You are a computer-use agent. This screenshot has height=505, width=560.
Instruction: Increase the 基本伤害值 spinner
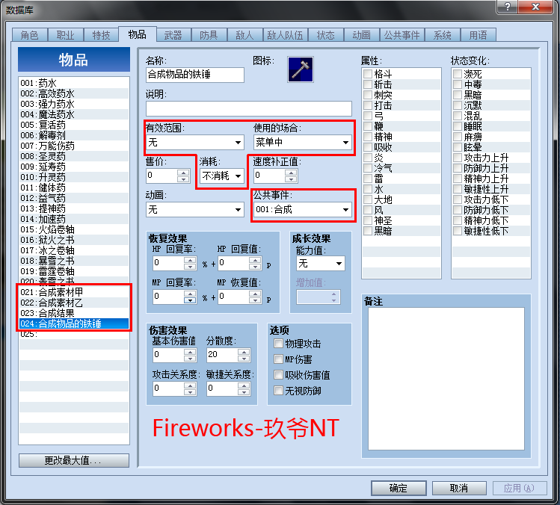(x=191, y=352)
